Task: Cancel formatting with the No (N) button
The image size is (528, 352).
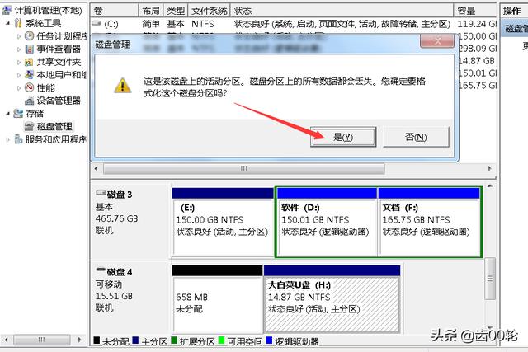Action: tap(416, 137)
